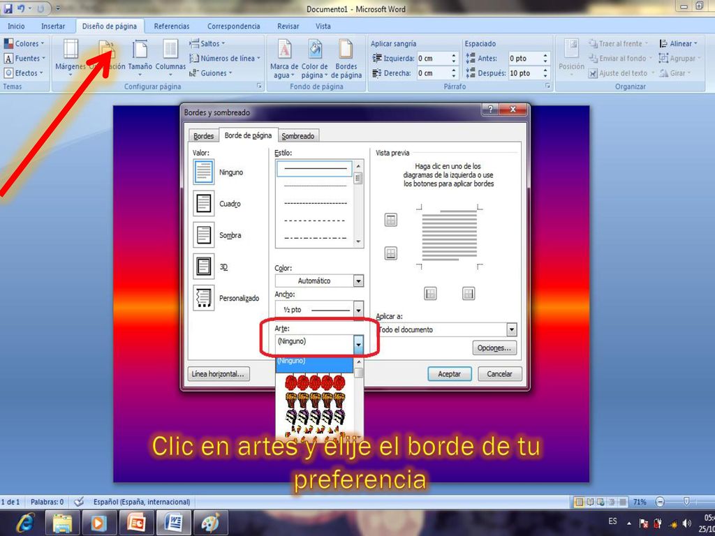
Task: Switch to the Insertar ribbon tab
Action: [53, 26]
